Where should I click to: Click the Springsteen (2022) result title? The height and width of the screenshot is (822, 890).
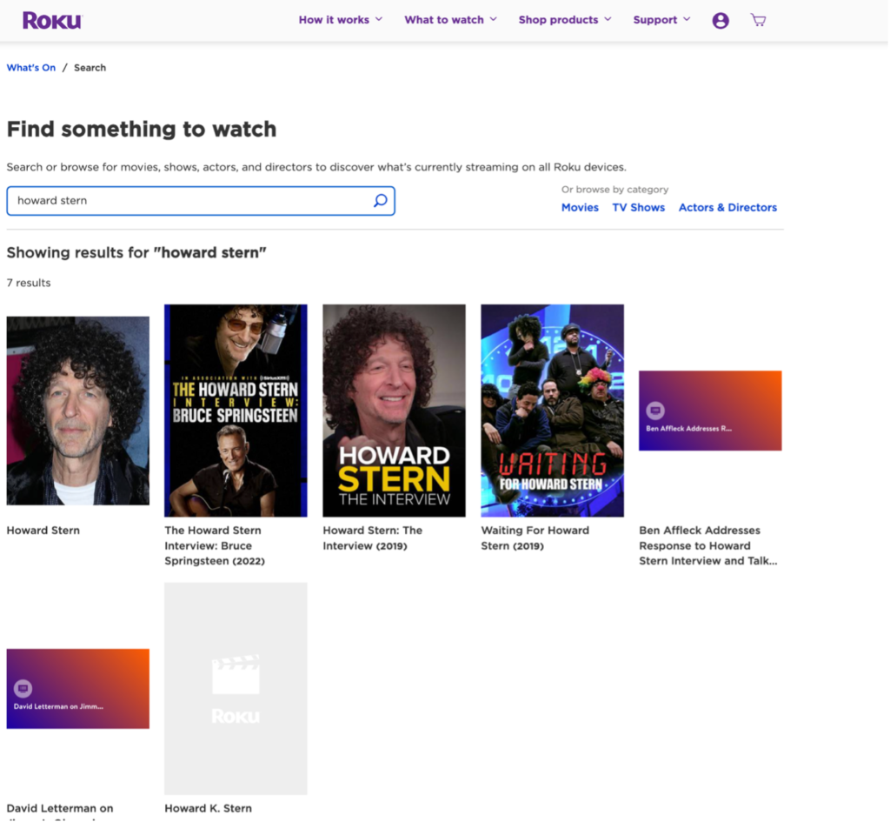pyautogui.click(x=215, y=545)
